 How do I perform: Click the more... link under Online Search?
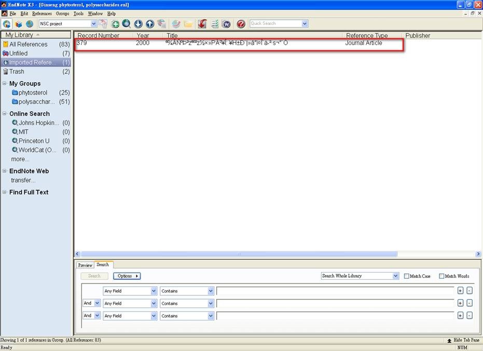coord(20,159)
